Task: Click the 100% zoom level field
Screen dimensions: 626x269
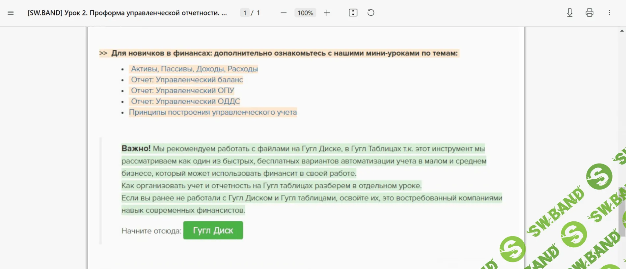Action: 305,13
